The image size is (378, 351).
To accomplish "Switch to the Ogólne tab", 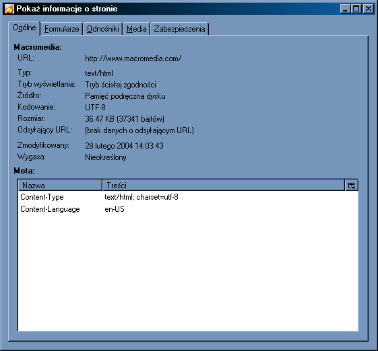I will pyautogui.click(x=24, y=28).
